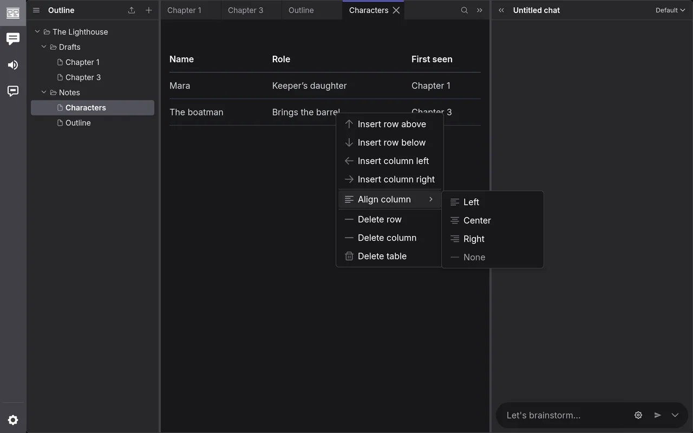Open the comment message icon in sidebar
Screen dimensions: 693x433
pos(13,91)
